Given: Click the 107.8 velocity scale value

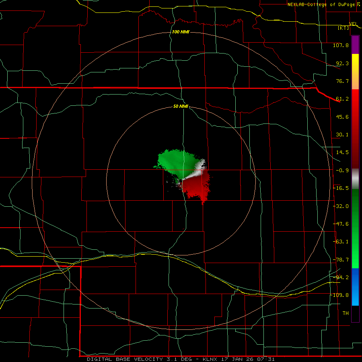Looking at the screenshot, I should (341, 45).
